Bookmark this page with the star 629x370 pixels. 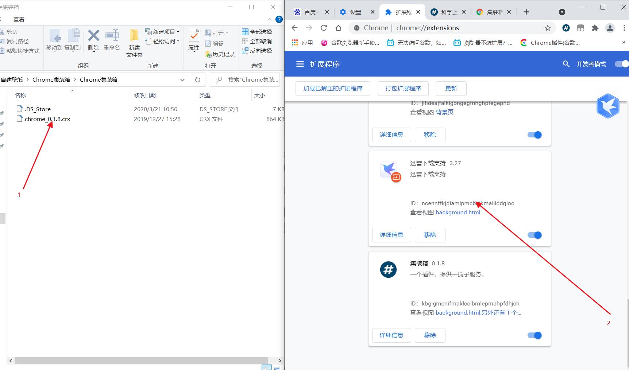(x=548, y=28)
